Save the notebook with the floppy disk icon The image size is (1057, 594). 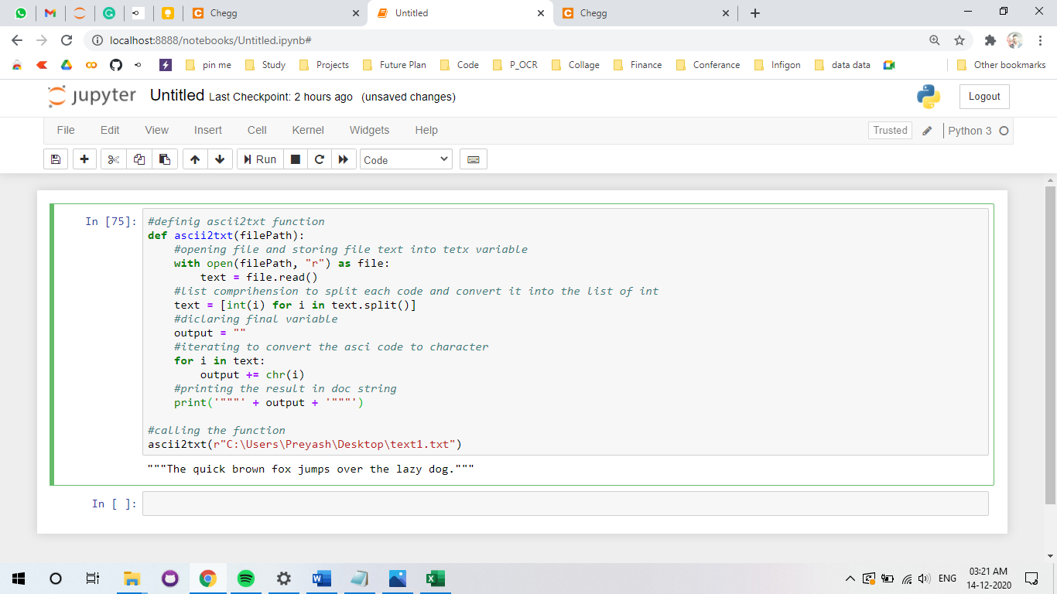(x=55, y=159)
